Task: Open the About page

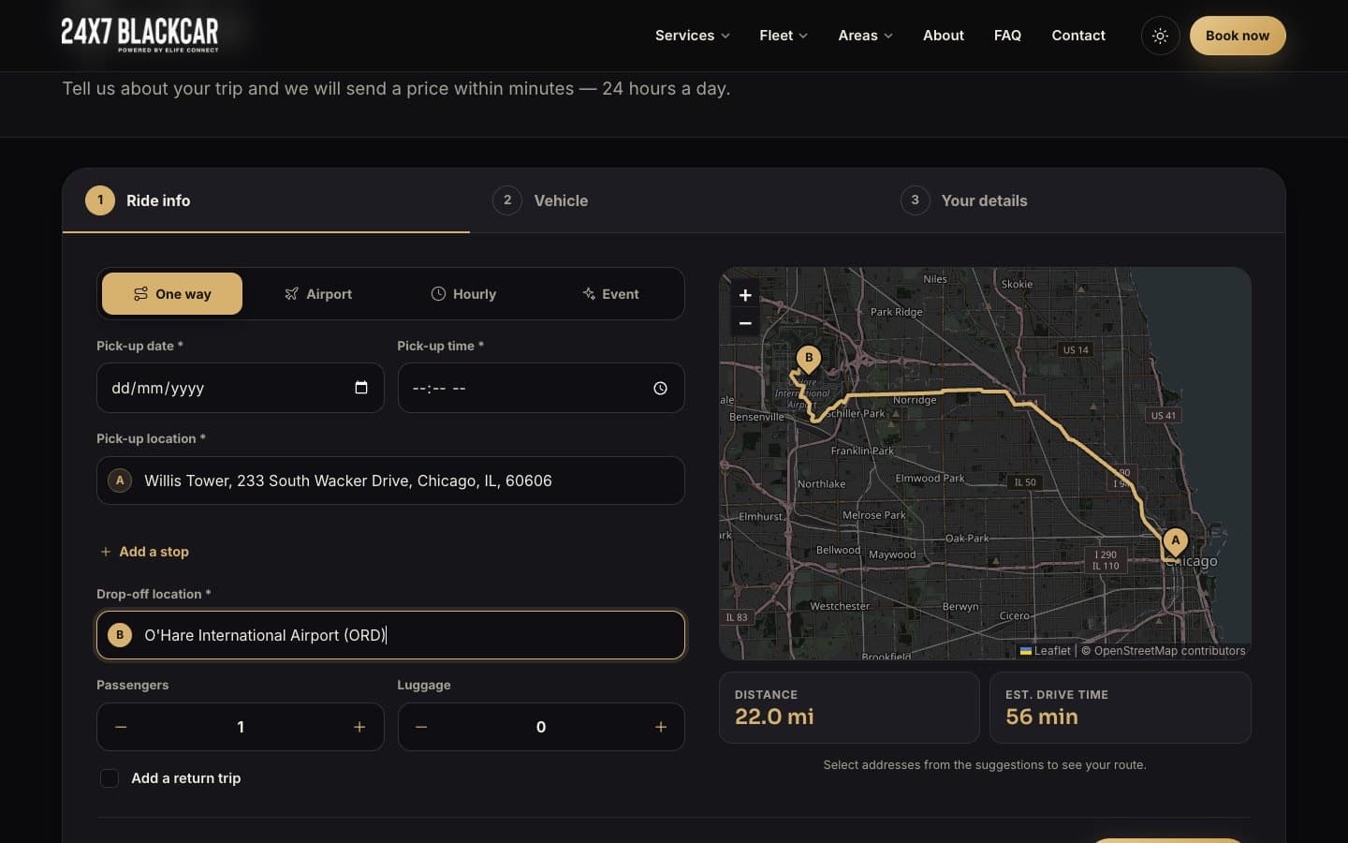Action: (x=944, y=36)
